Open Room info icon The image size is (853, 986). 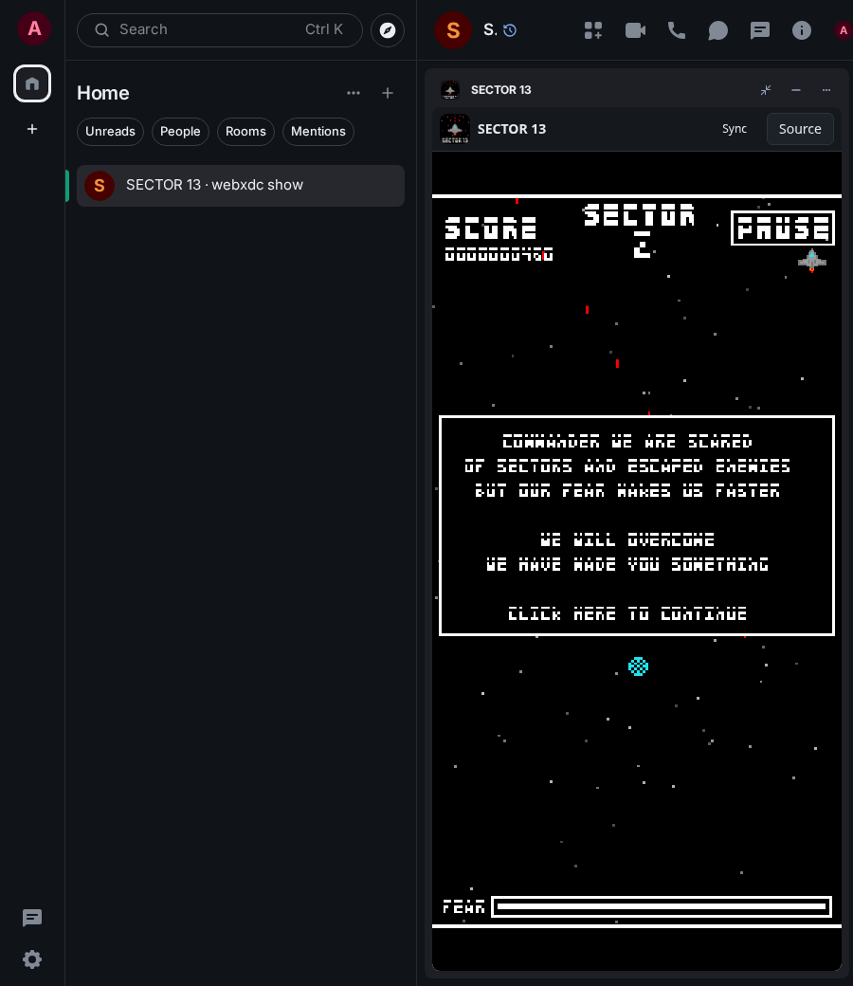tap(802, 30)
